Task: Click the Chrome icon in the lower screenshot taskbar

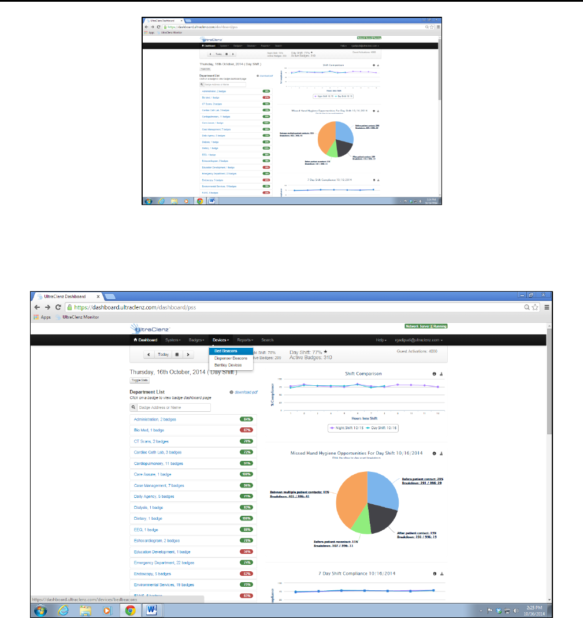Action: pyautogui.click(x=131, y=610)
